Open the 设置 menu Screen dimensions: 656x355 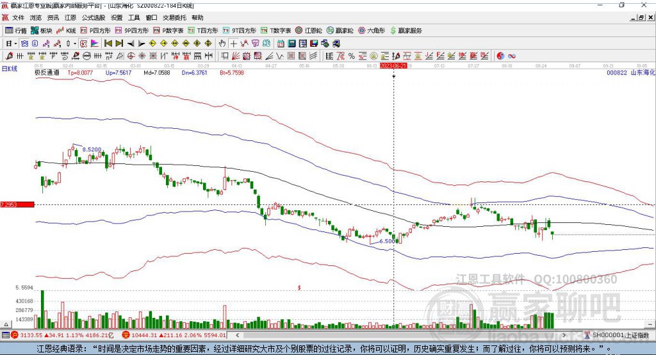(x=117, y=17)
